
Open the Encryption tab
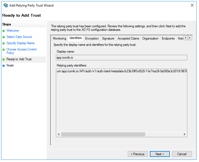tap(92, 38)
